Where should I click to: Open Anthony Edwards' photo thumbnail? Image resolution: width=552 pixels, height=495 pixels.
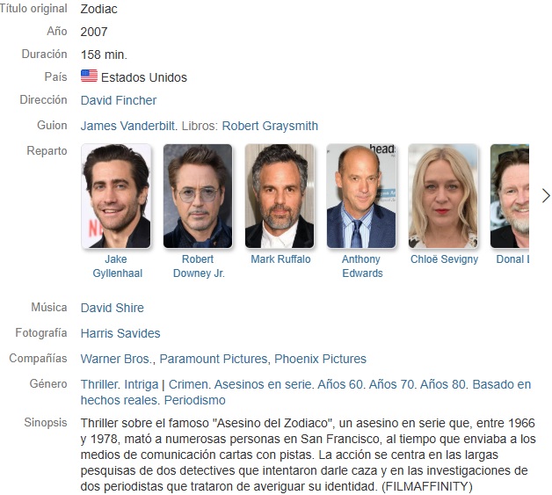coord(361,196)
